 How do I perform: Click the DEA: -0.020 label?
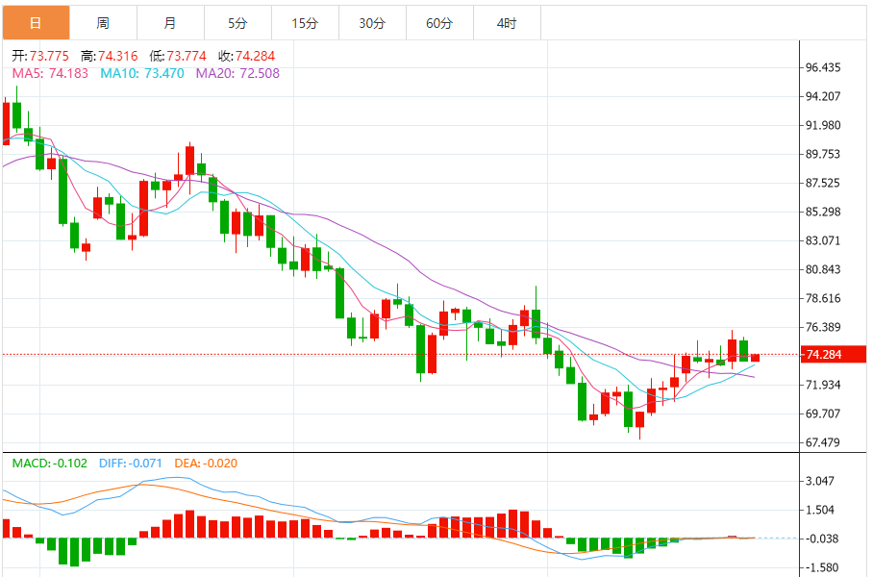point(206,464)
